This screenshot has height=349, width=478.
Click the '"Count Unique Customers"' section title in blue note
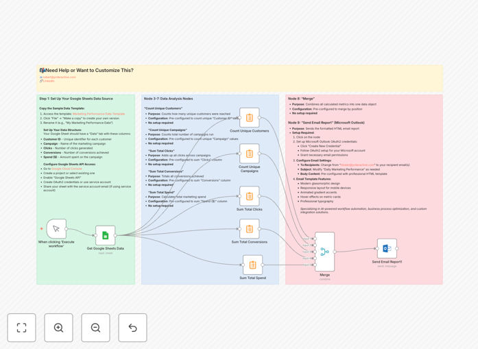[x=163, y=108]
